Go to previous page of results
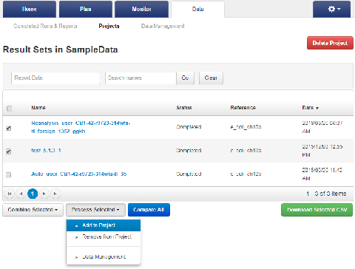The width and height of the screenshot is (355, 269). coord(21,194)
